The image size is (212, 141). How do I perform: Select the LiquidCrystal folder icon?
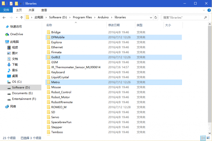pyautogui.click(x=48, y=77)
